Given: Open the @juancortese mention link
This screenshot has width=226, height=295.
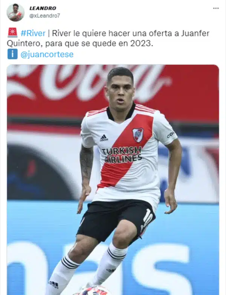Looking at the screenshot, I should (47, 54).
